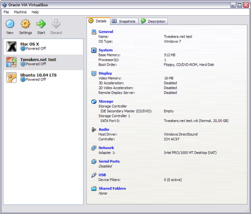Viewport: 251px width, 214px height.
Task: Click the greyed Discard arrow icon
Action: point(56,24)
